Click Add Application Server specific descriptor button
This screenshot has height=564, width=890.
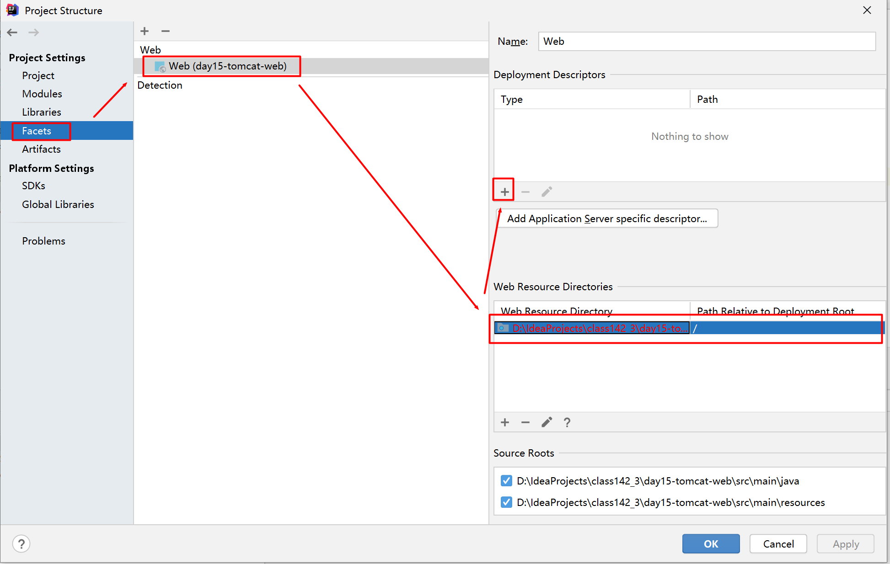pos(607,218)
